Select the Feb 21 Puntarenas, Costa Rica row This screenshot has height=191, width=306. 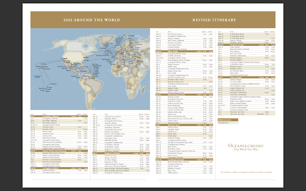121,127
